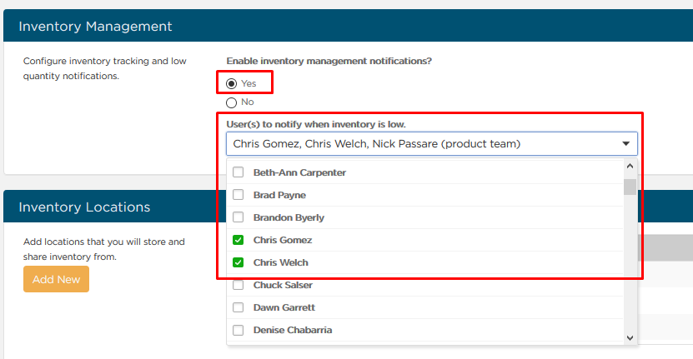The image size is (693, 359).
Task: Click the Add New location button
Action: click(56, 279)
